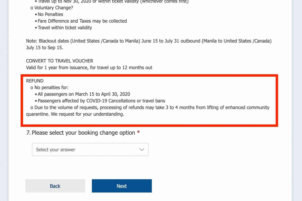Click "Fare Difference and Taxes may be collected"

point(82,21)
